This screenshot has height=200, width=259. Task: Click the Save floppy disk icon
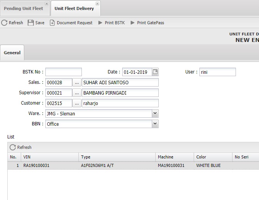point(31,23)
